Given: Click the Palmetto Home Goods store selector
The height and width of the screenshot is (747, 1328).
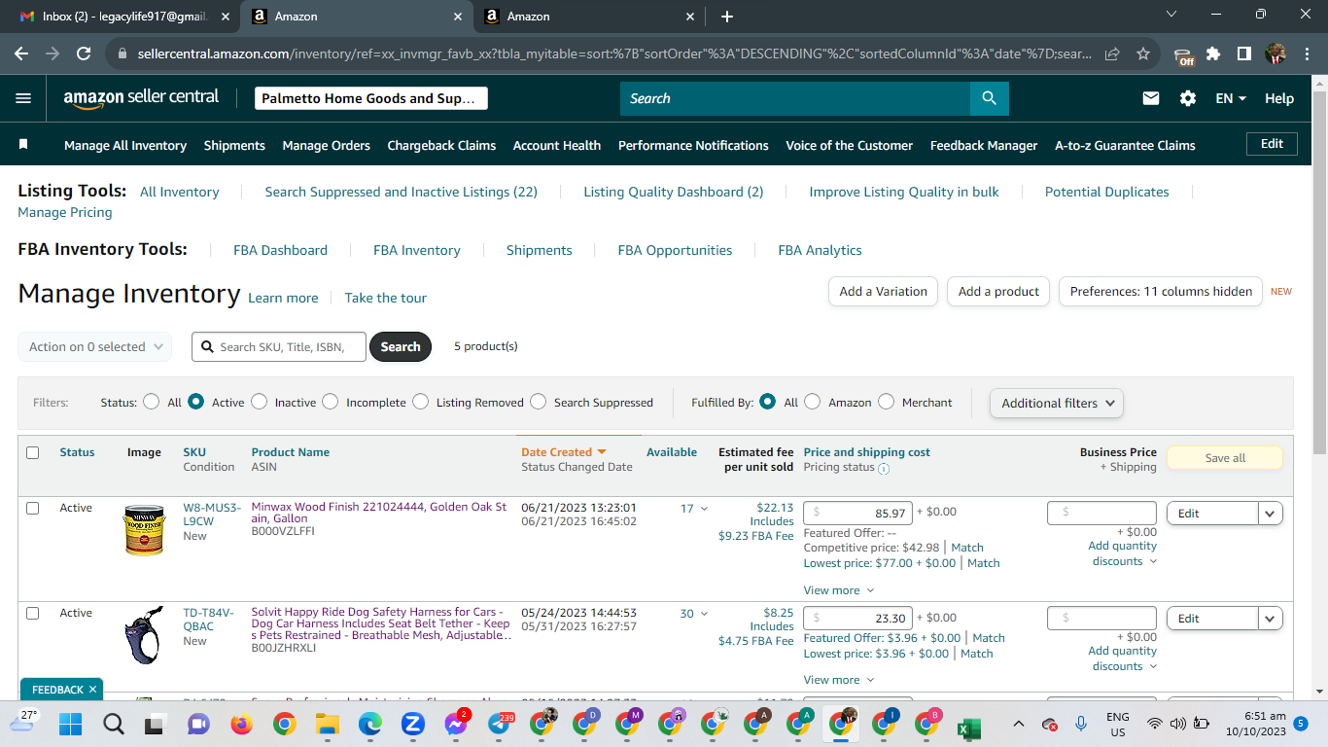Looking at the screenshot, I should click(x=371, y=98).
